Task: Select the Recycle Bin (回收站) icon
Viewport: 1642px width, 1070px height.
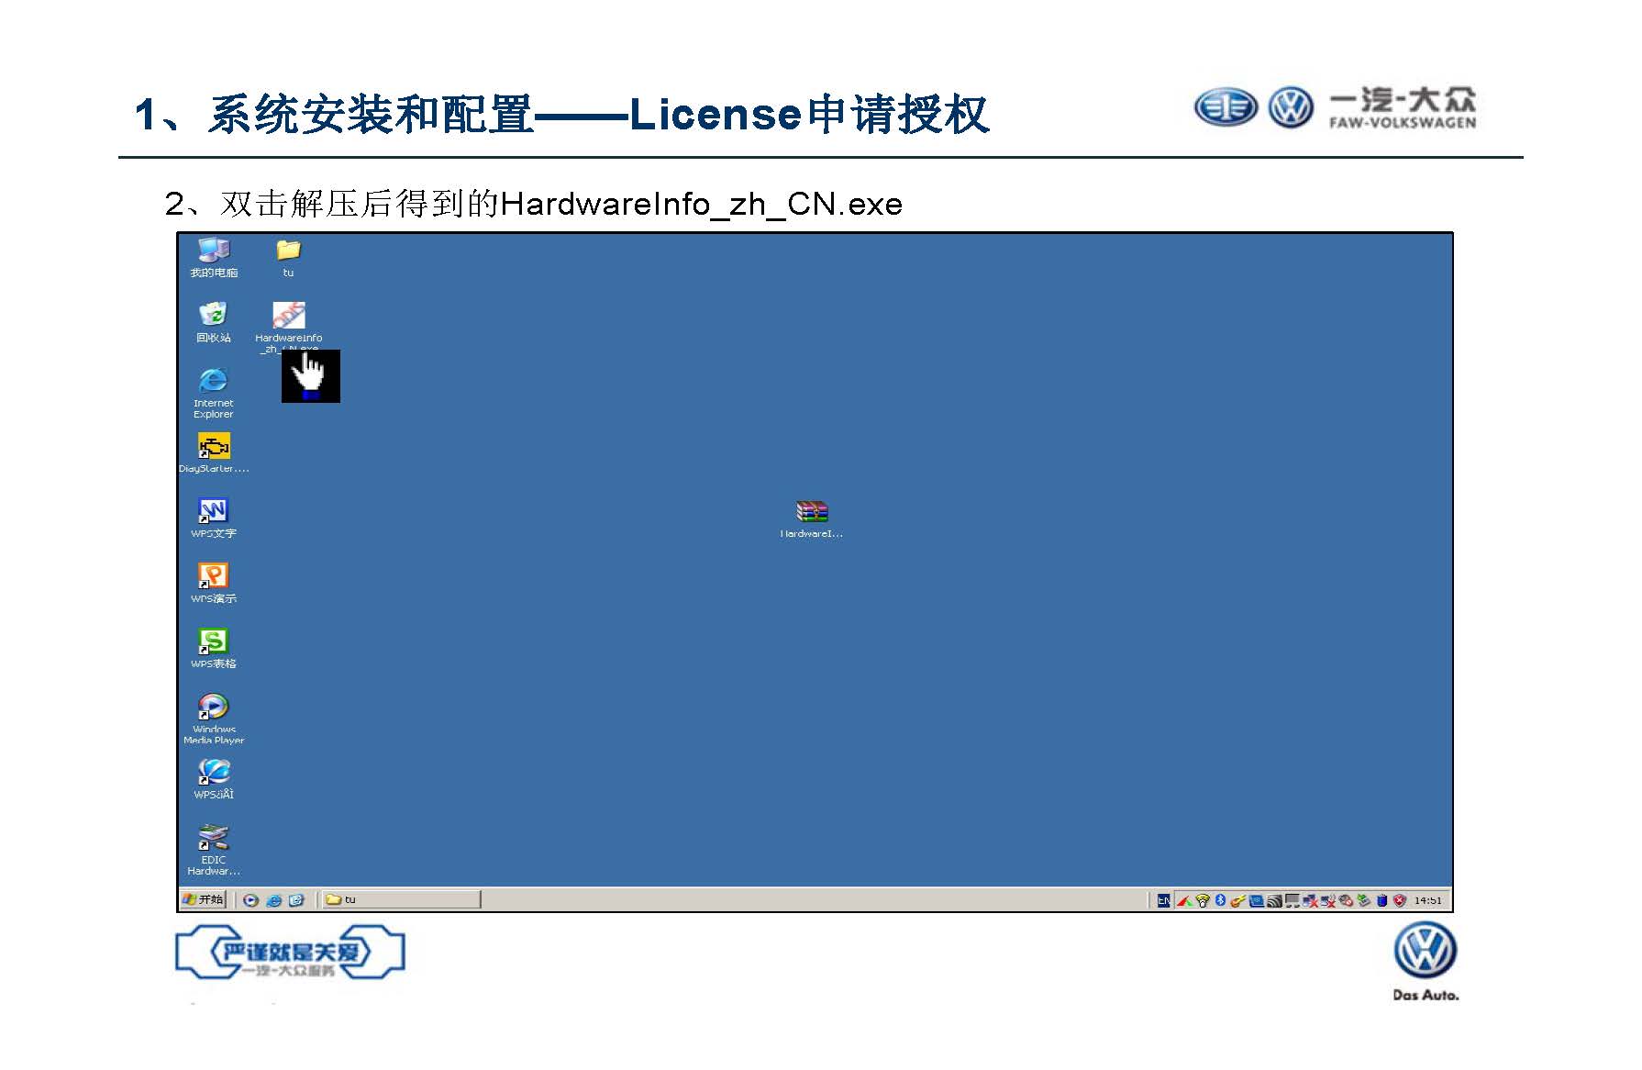Action: point(214,316)
